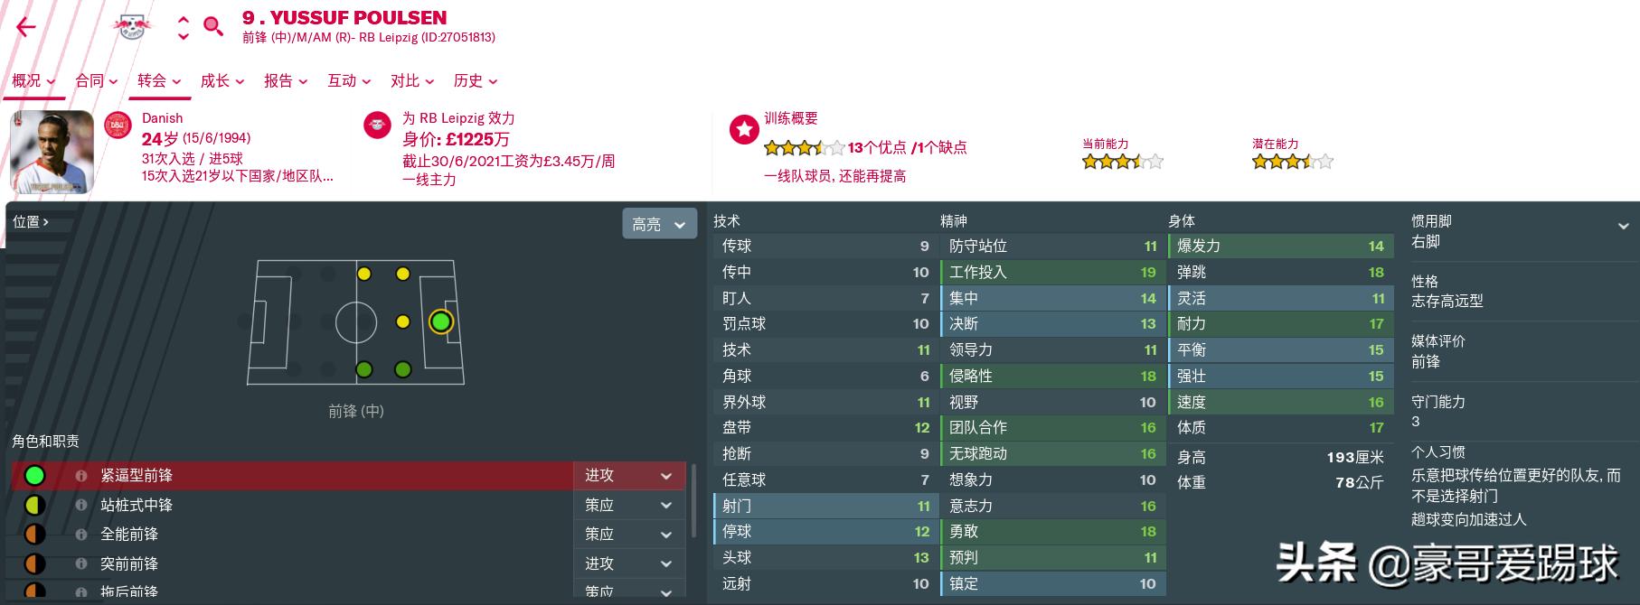Screen dimensions: 1640x605
Task: Click current ability star rating
Action: [1122, 162]
